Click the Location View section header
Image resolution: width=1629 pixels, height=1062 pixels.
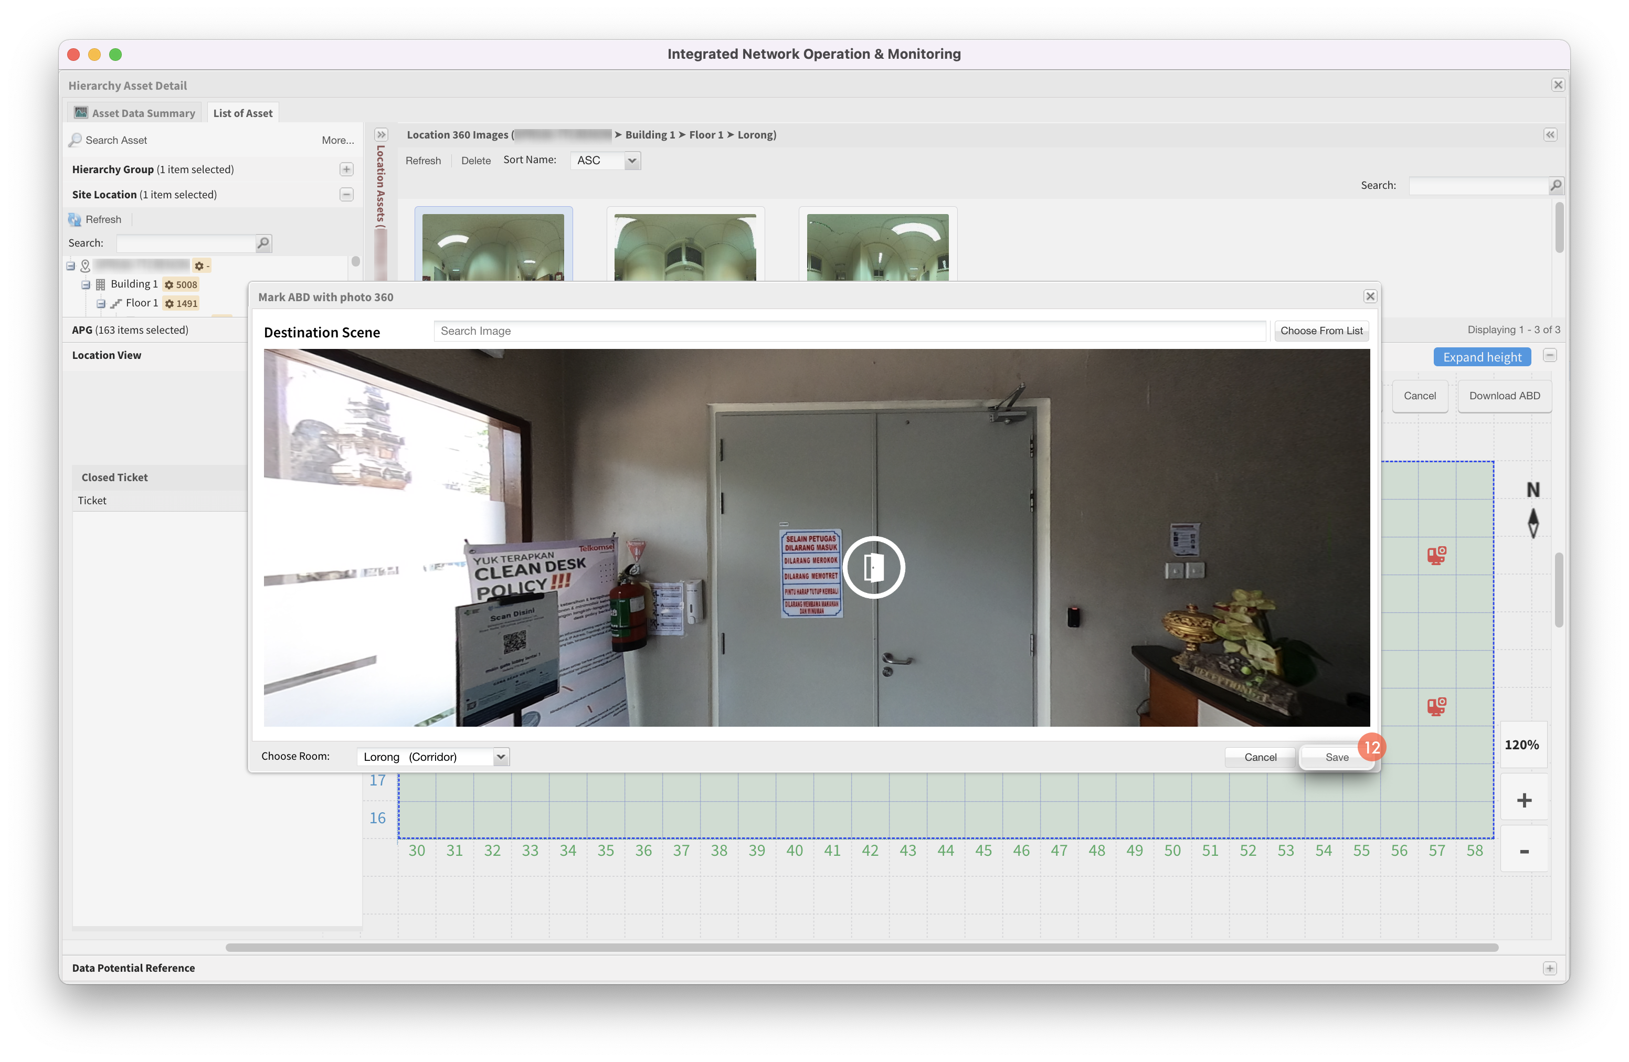click(155, 356)
